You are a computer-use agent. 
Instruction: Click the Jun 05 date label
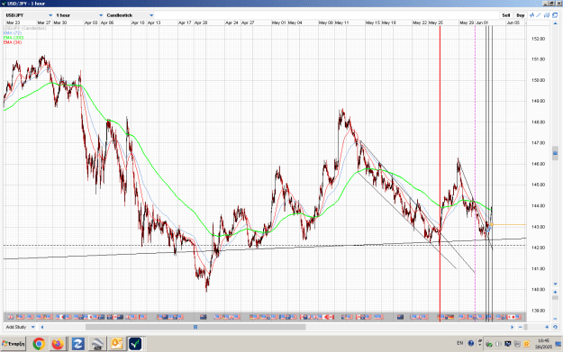point(513,23)
